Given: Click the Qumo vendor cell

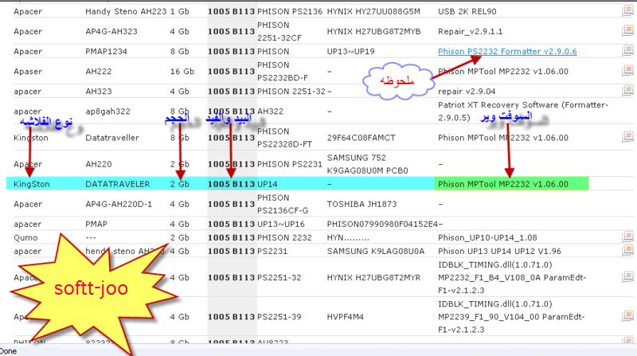Looking at the screenshot, I should (25, 237).
